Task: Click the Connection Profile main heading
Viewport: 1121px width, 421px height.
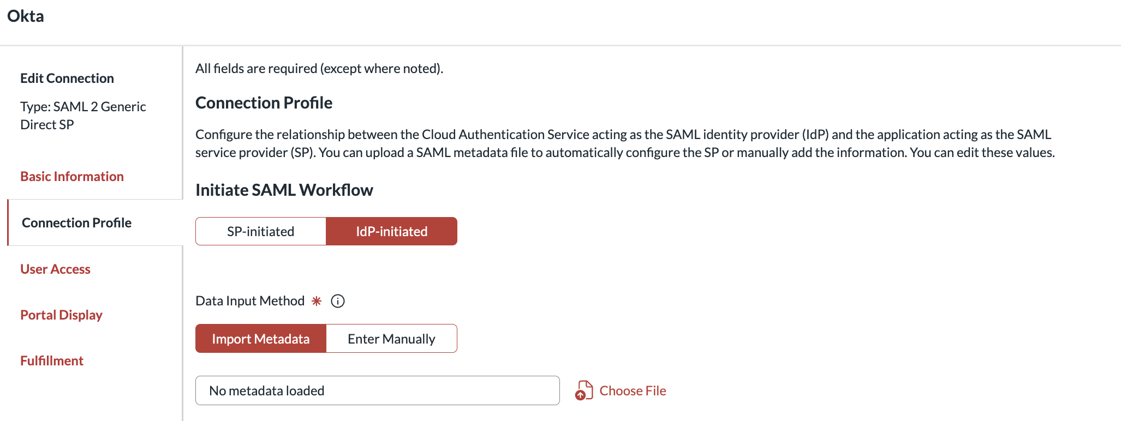Action: click(264, 103)
